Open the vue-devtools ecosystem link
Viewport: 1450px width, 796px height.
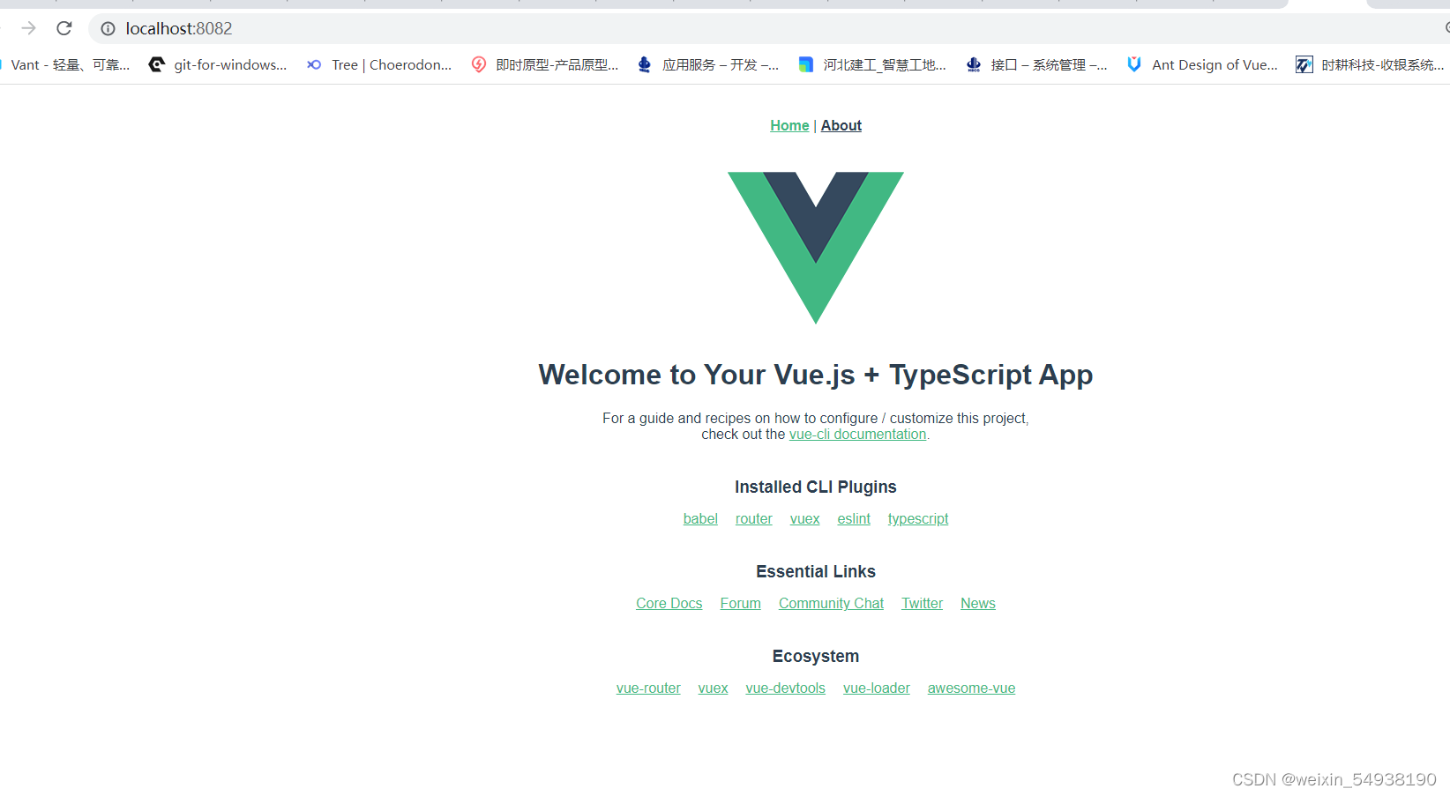(x=786, y=688)
